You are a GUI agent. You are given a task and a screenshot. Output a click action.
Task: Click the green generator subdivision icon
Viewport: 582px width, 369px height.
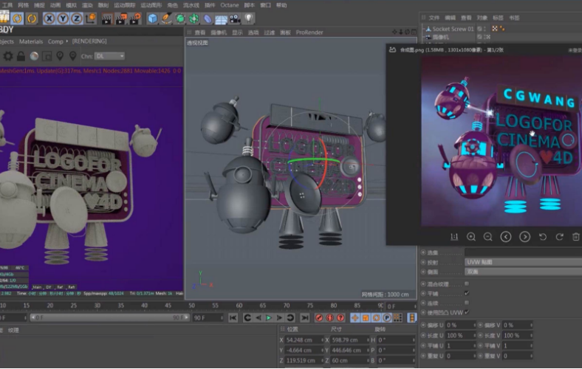180,18
